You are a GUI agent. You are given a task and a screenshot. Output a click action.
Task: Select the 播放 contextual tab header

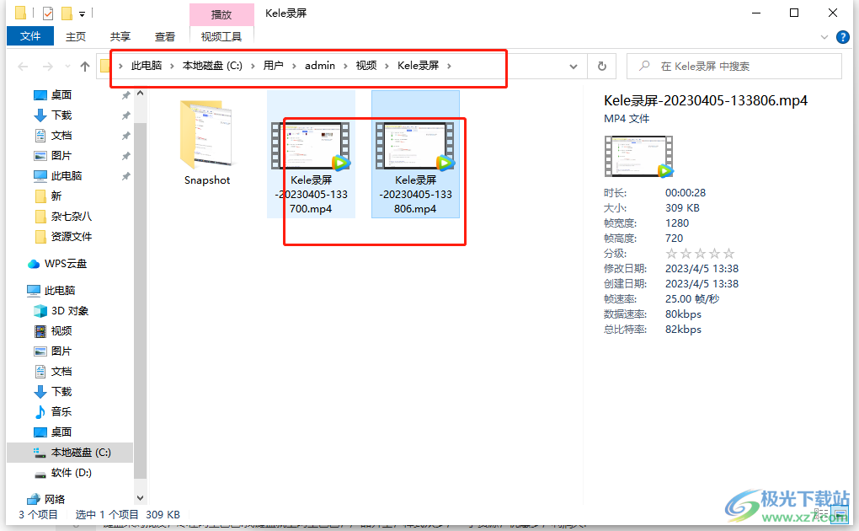point(221,15)
